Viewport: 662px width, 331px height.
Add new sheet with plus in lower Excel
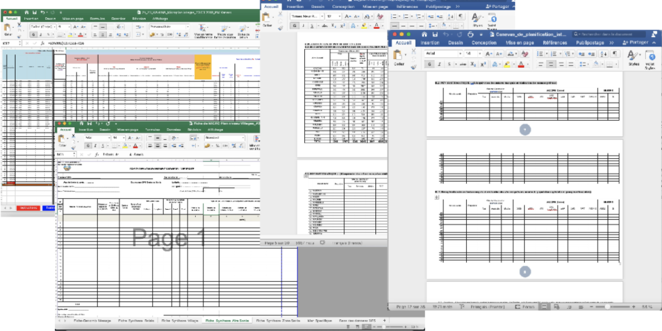tap(384, 320)
